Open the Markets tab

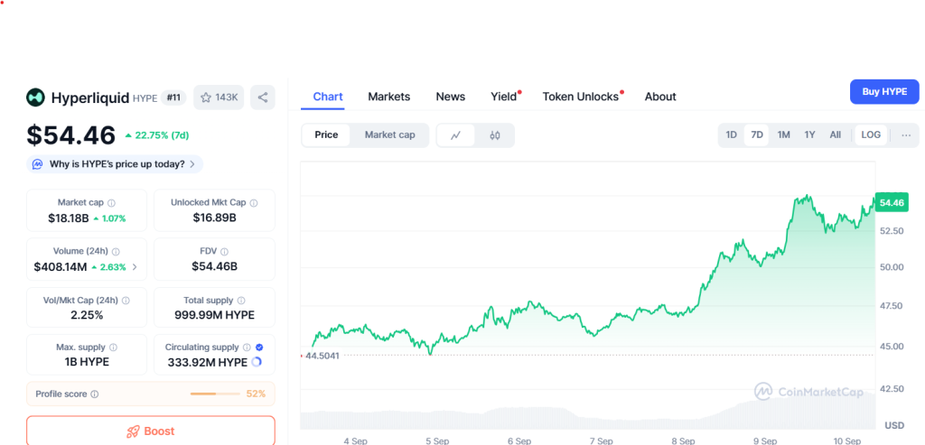coord(388,97)
